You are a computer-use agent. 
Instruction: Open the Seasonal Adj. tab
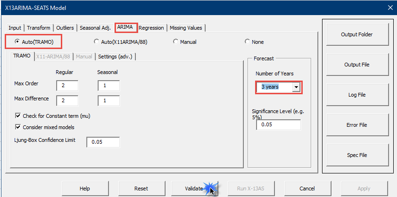pyautogui.click(x=96, y=28)
